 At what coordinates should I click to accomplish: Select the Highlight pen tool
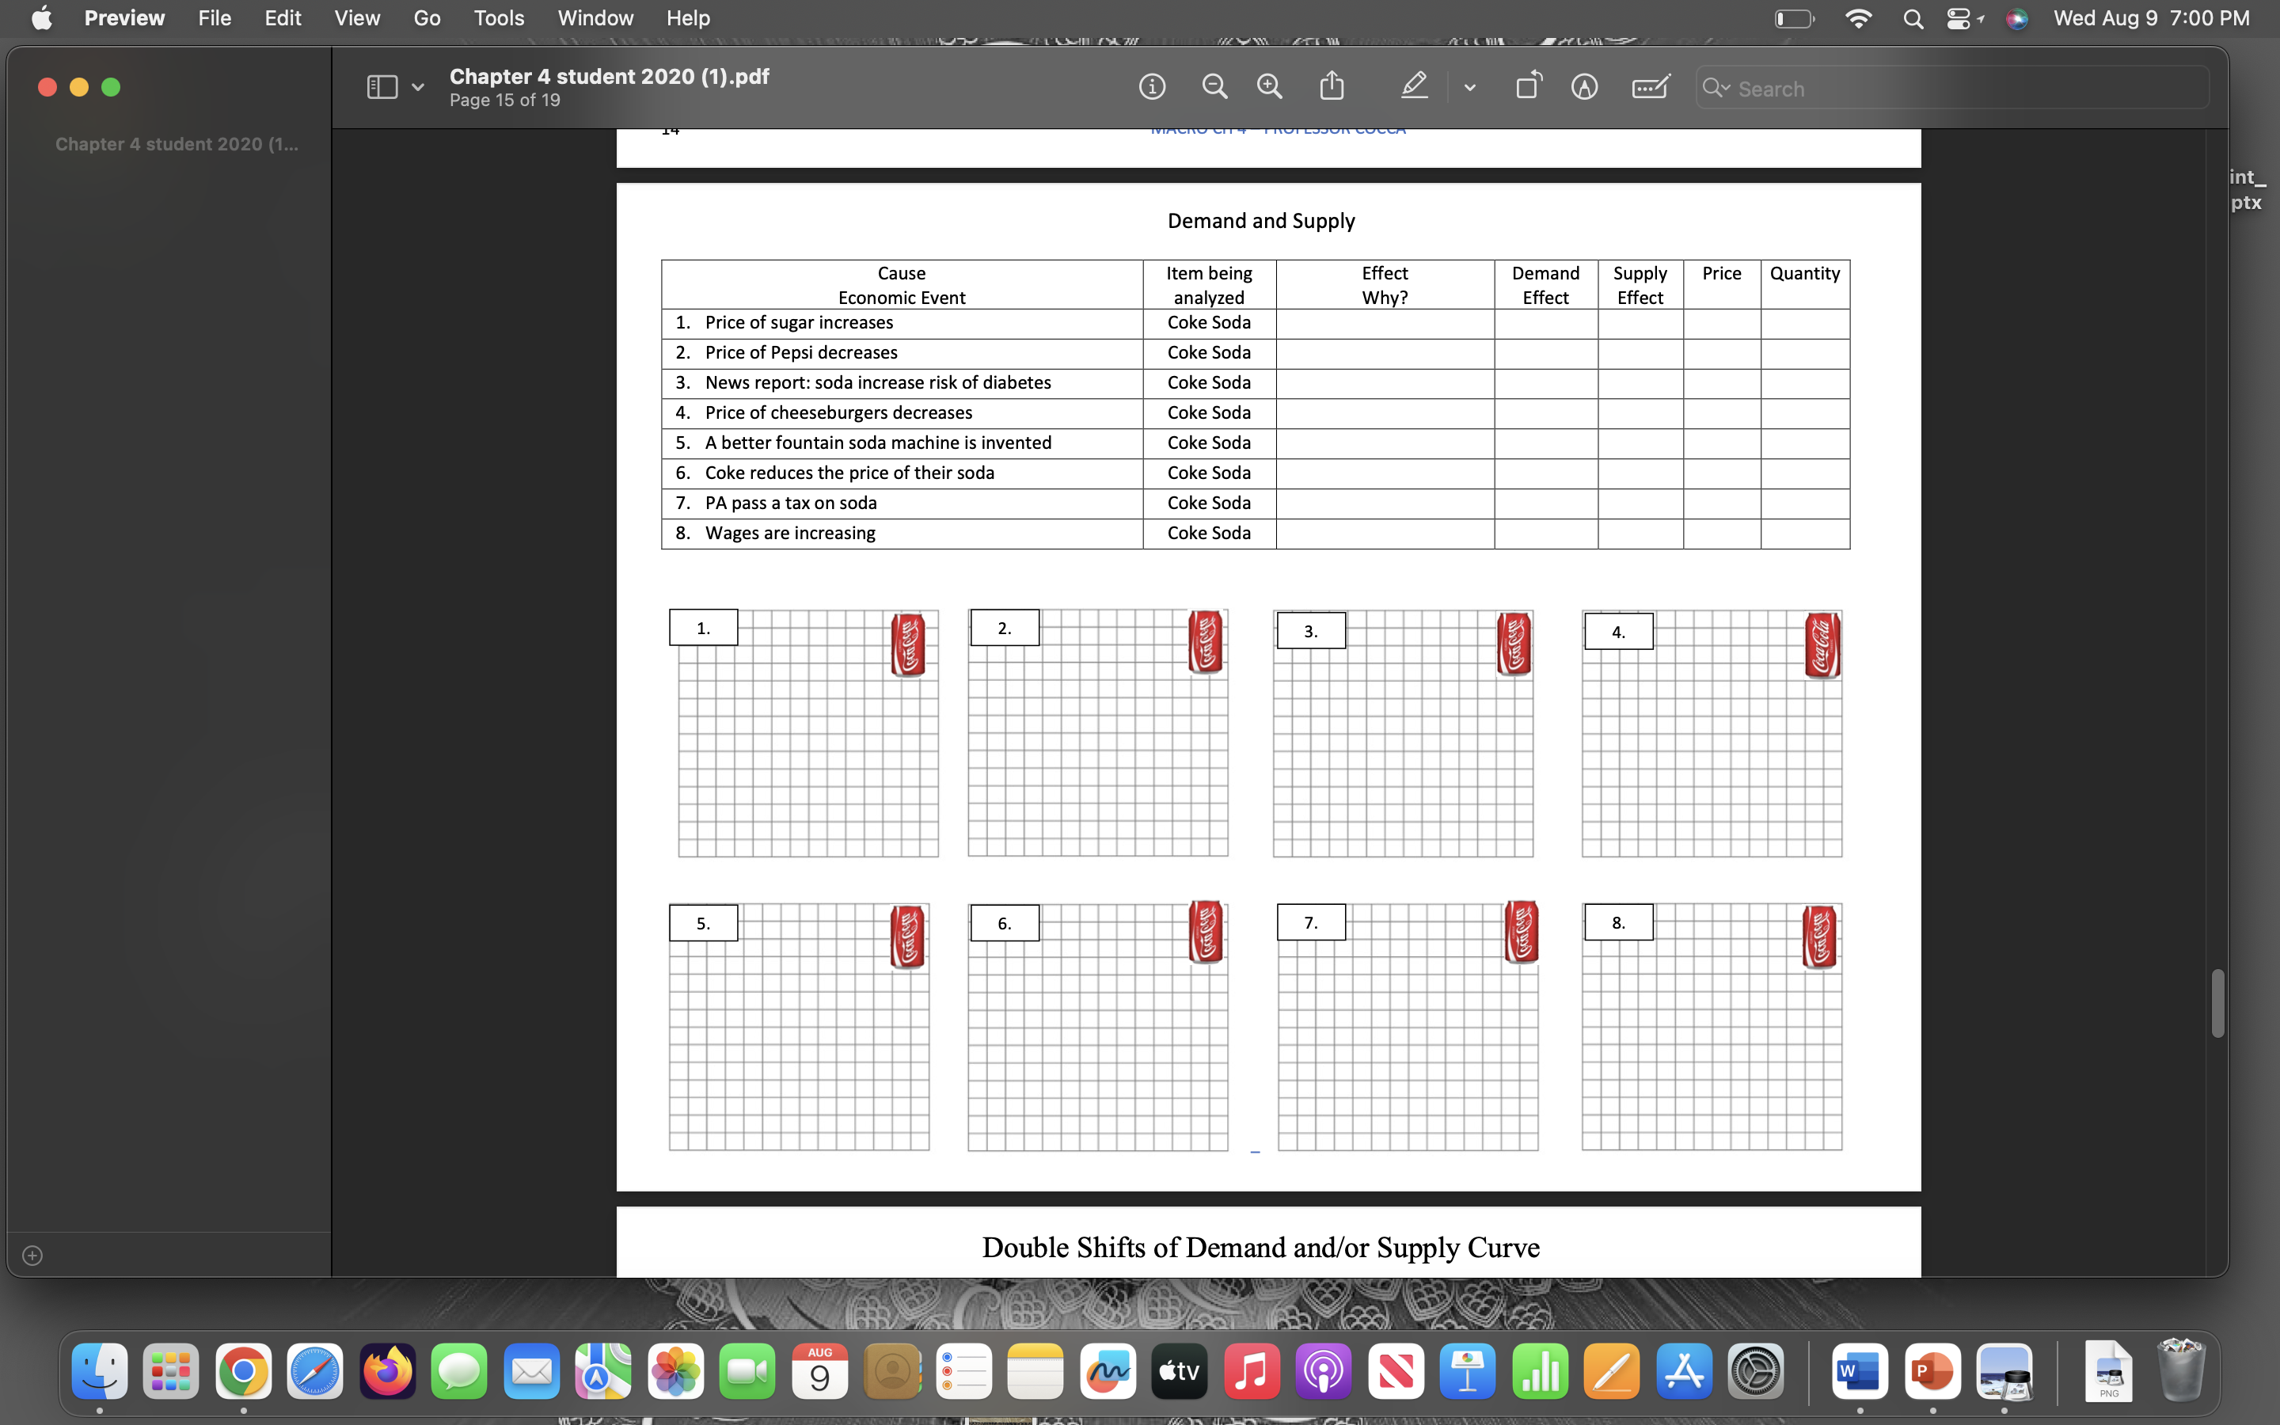tap(1413, 85)
